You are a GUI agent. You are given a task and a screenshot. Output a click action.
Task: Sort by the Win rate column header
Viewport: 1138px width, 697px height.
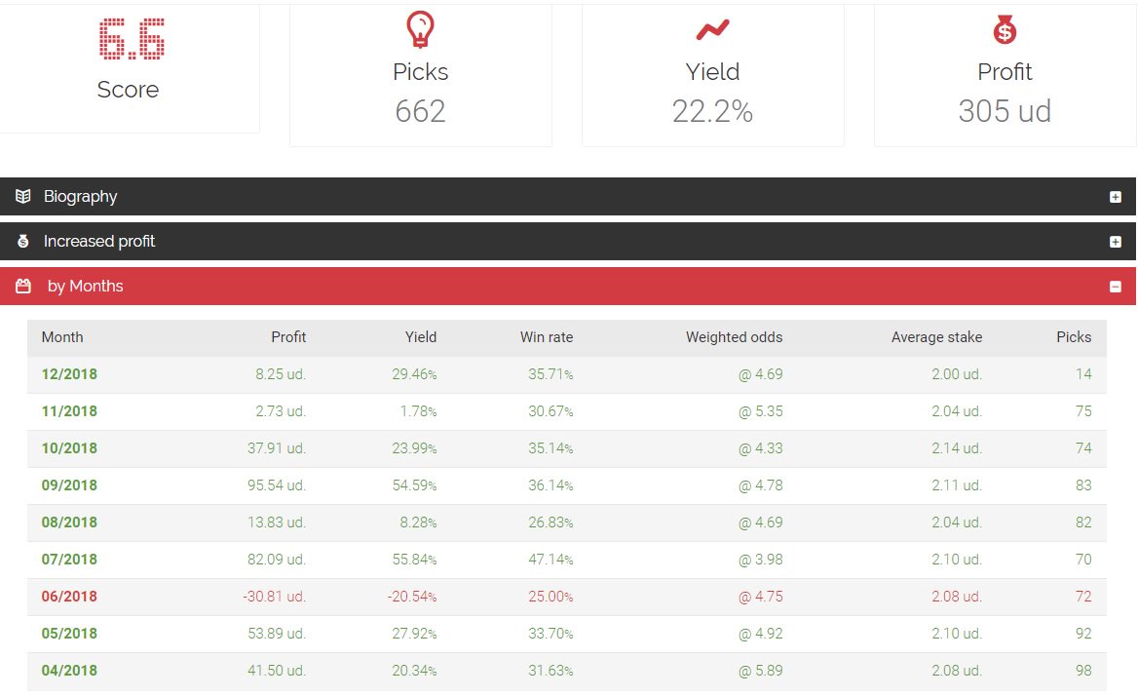[x=547, y=337]
